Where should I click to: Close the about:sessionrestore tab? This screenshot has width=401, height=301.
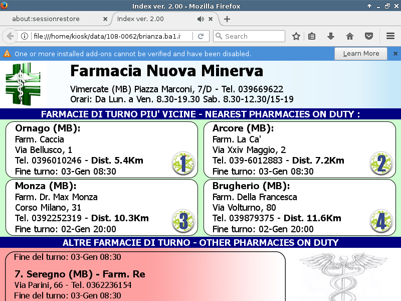pyautogui.click(x=105, y=19)
